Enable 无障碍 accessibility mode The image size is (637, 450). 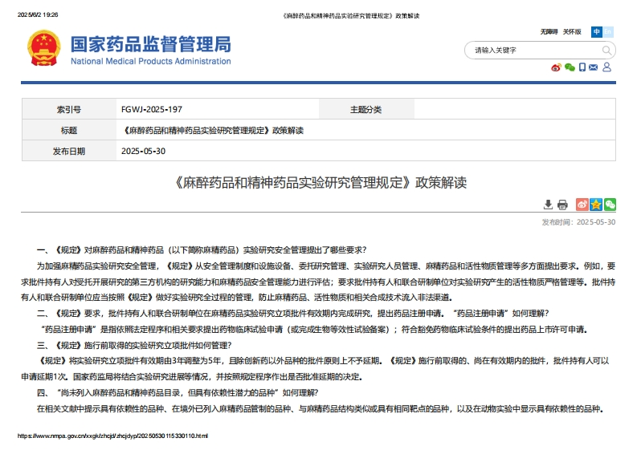click(x=549, y=32)
